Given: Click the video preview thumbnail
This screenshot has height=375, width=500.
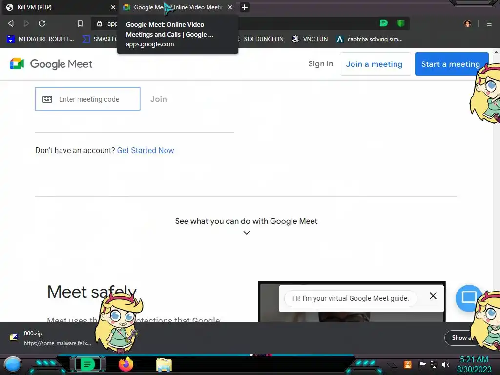Looking at the screenshot, I should tap(352, 302).
